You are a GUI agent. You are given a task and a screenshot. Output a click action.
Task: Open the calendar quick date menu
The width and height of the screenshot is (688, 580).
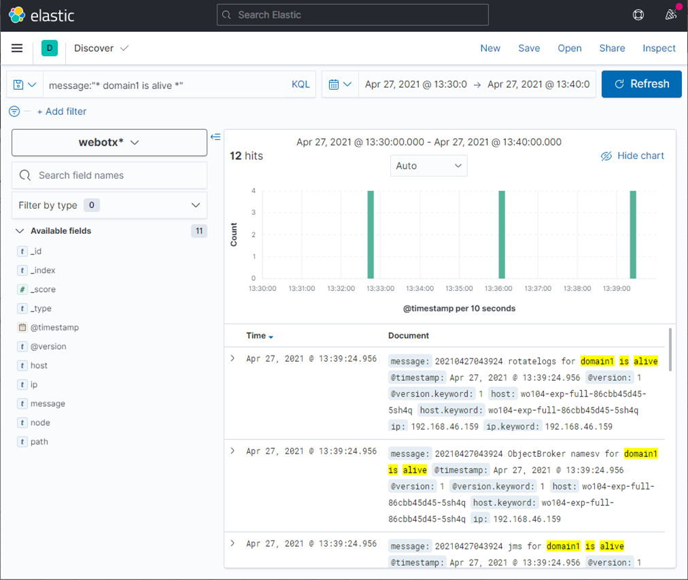tap(340, 84)
